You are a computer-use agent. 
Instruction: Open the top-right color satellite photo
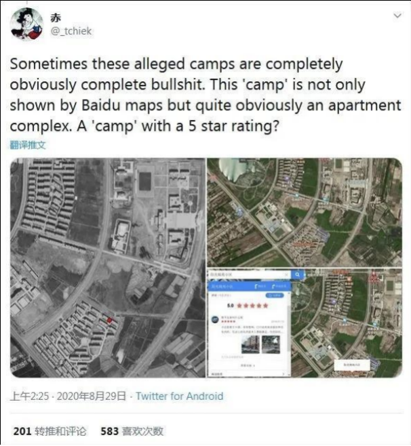tap(305, 212)
